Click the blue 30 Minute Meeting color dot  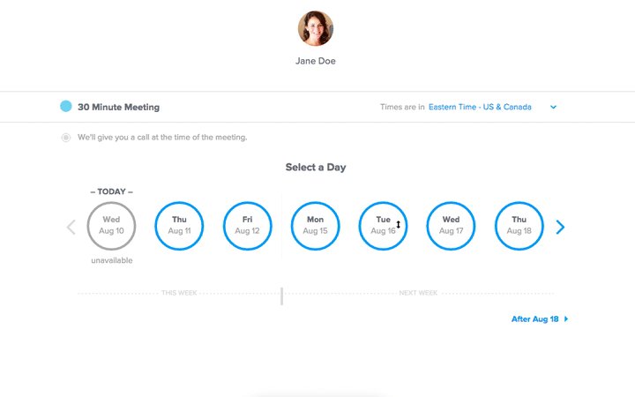point(66,106)
